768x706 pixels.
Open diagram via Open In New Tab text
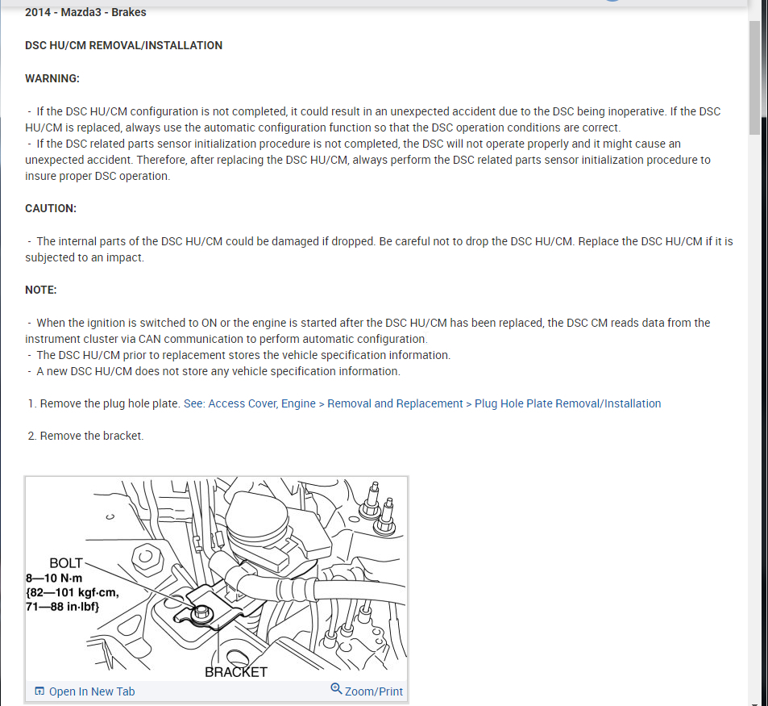tap(92, 691)
